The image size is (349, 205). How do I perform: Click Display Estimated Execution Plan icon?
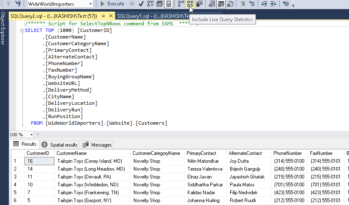tap(150, 4)
